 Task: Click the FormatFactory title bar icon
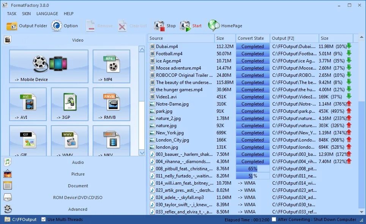click(5, 5)
